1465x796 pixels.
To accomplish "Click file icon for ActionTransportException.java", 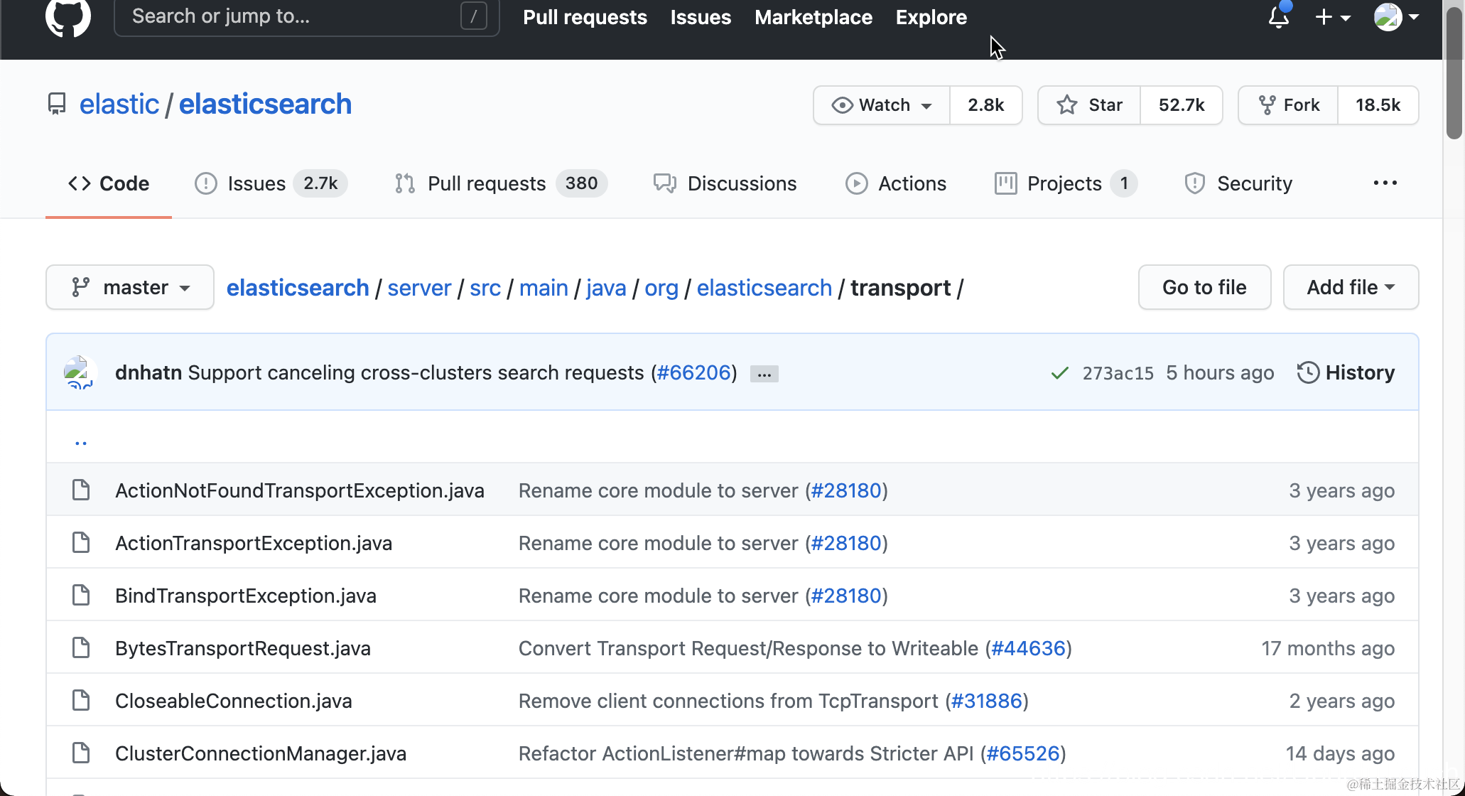I will coord(81,542).
